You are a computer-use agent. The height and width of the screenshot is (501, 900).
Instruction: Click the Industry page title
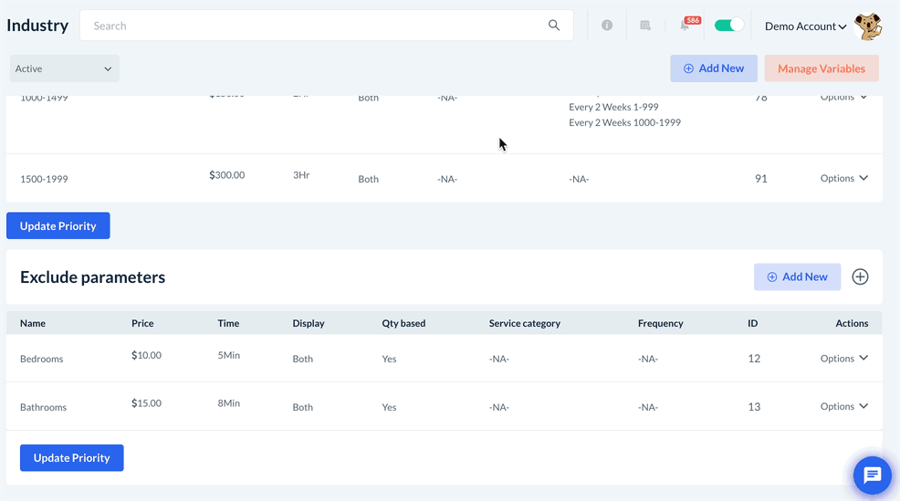[x=37, y=26]
